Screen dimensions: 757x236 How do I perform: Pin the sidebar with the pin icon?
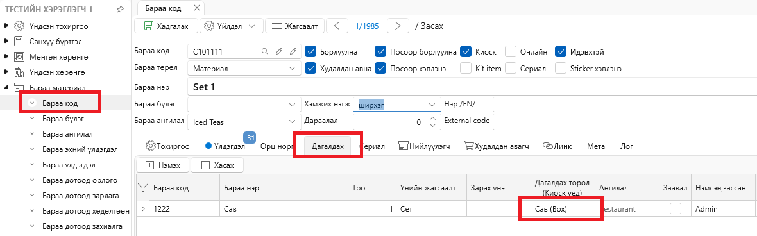point(121,10)
